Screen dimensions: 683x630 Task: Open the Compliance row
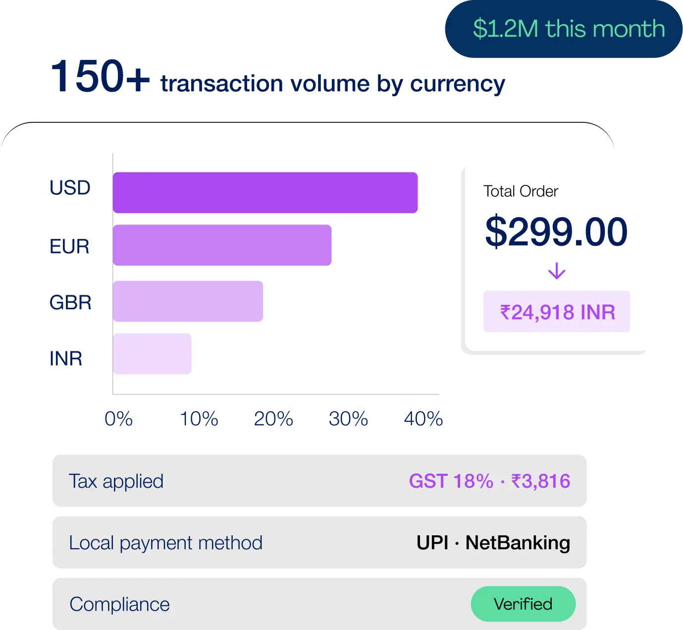[x=319, y=604]
